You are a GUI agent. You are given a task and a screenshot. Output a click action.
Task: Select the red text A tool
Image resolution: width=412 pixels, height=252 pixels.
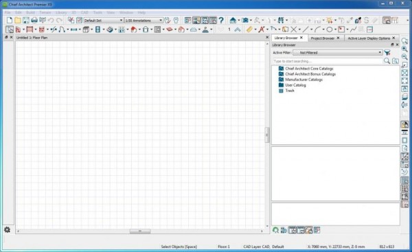tap(261, 30)
